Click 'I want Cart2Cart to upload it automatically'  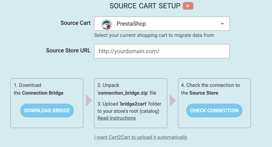[x=141, y=137]
